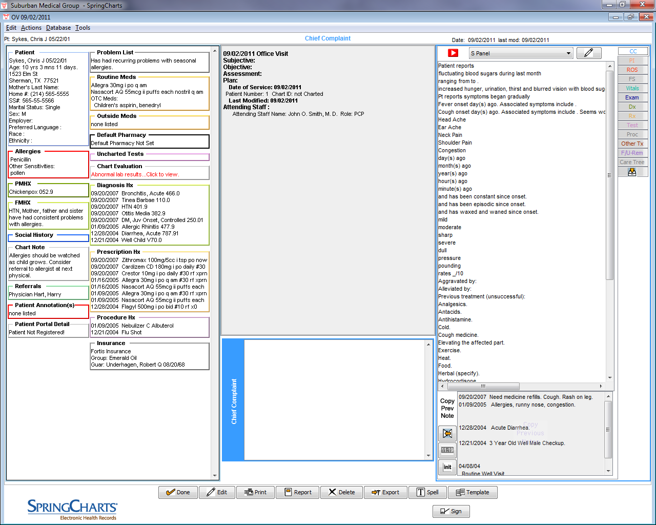Screen dimensions: 656x525
Task: Click the red play arrow icon beside S Panel
Action: [x=453, y=53]
